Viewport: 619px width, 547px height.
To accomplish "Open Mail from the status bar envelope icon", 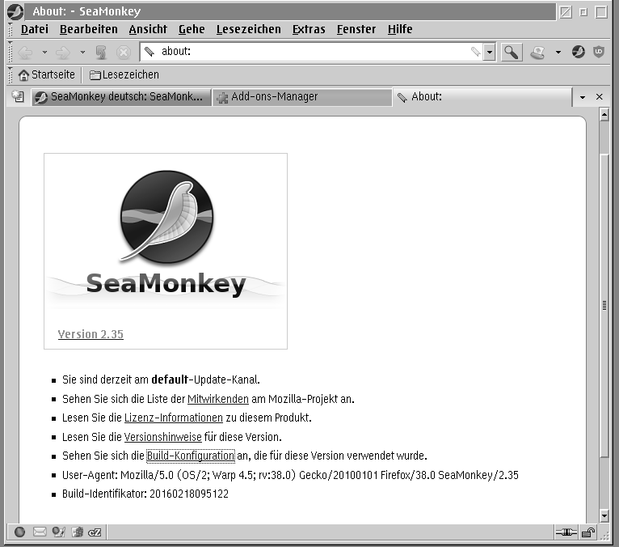I will coord(40,532).
